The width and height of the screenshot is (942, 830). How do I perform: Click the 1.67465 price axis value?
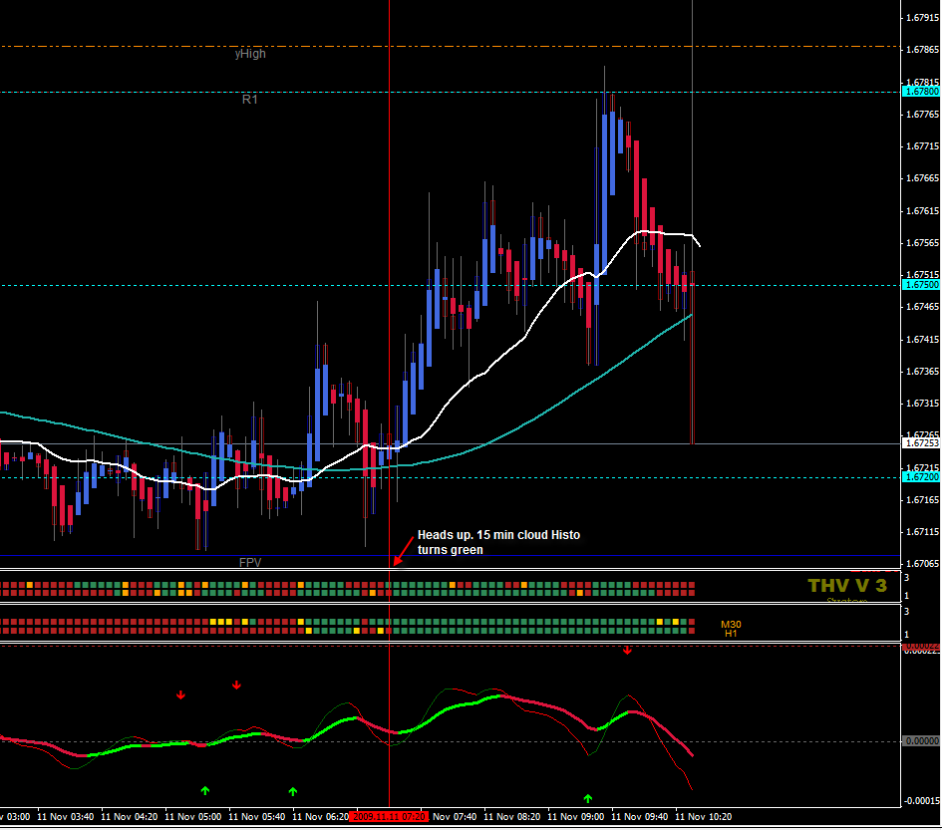tap(922, 307)
